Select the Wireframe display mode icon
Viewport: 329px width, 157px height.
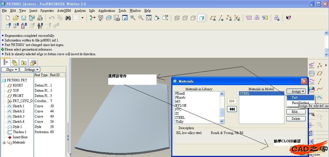177,18
